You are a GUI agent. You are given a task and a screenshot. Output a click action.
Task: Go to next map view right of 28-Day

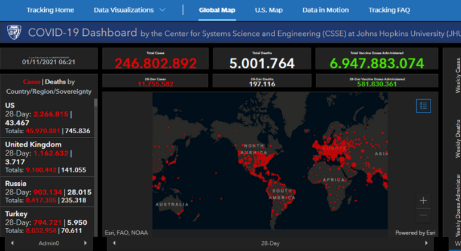(426, 243)
